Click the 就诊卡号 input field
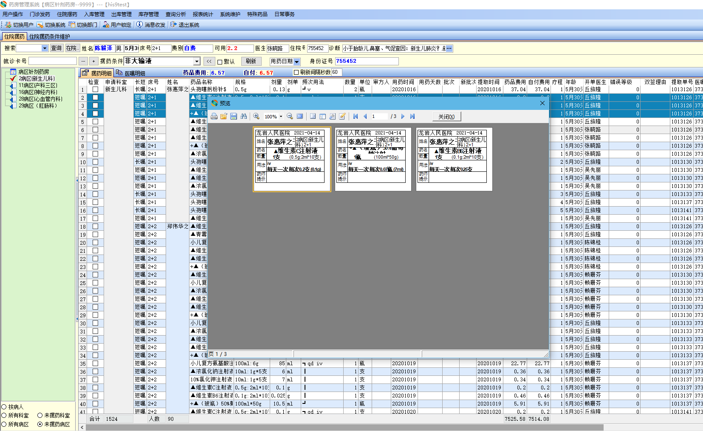 pyautogui.click(x=52, y=61)
